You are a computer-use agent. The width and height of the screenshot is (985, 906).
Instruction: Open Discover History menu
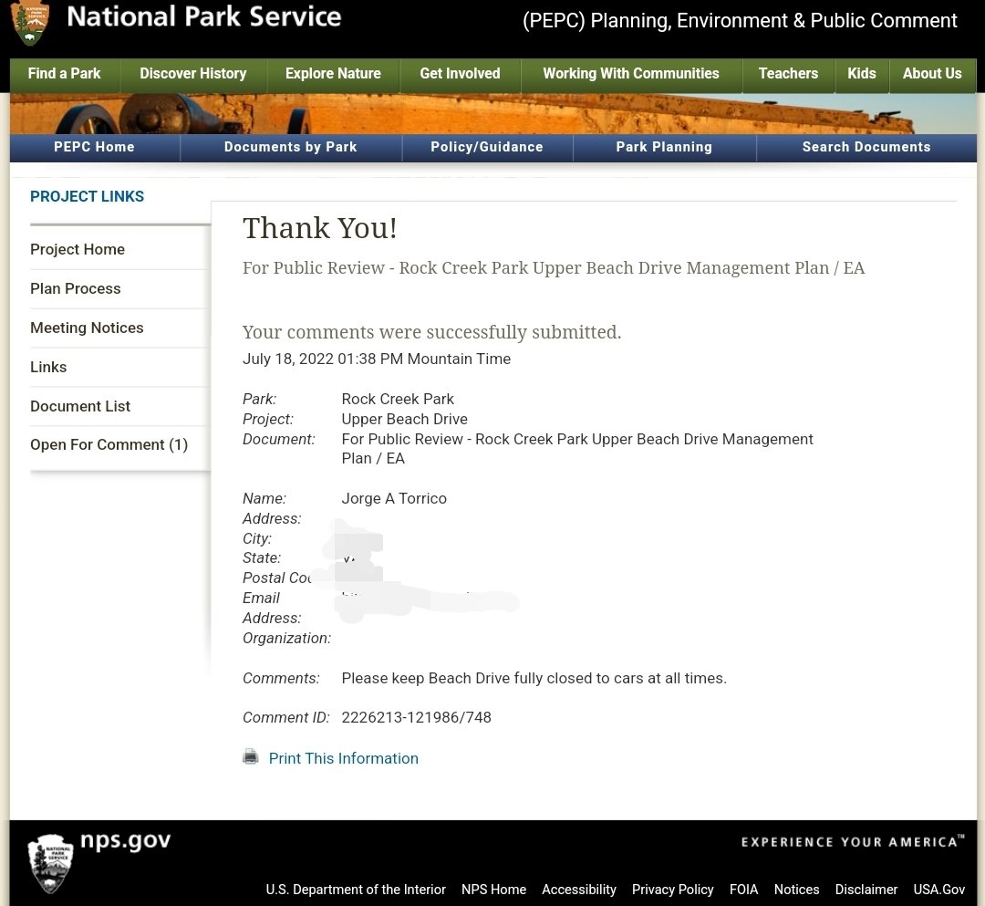click(192, 74)
